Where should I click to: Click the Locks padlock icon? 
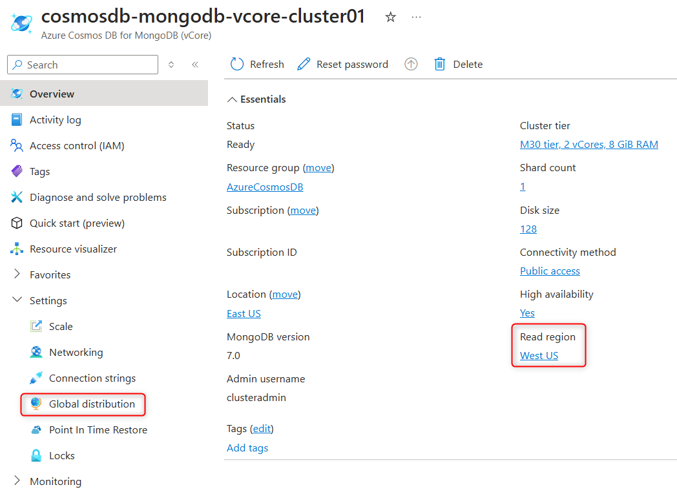click(36, 455)
